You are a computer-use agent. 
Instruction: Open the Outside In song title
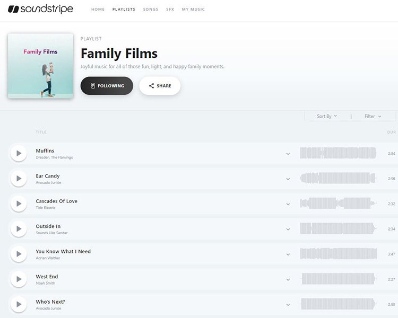coord(48,226)
